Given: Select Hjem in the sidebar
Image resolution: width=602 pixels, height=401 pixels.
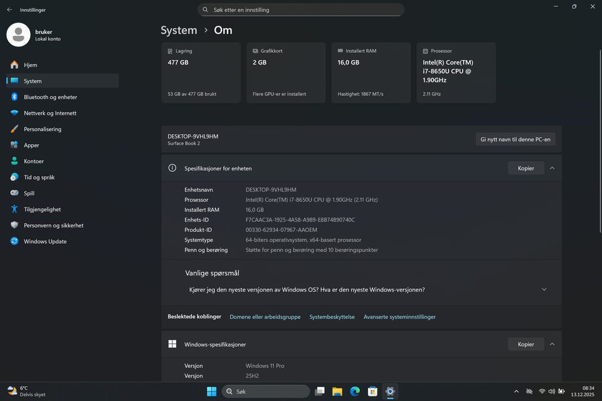Looking at the screenshot, I should [30, 65].
